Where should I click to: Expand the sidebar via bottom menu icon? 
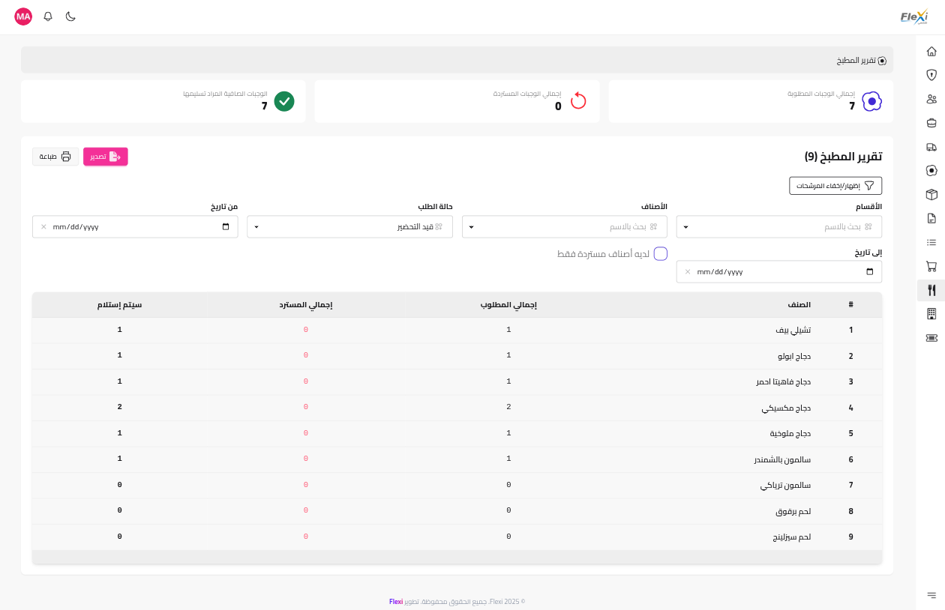(x=931, y=595)
